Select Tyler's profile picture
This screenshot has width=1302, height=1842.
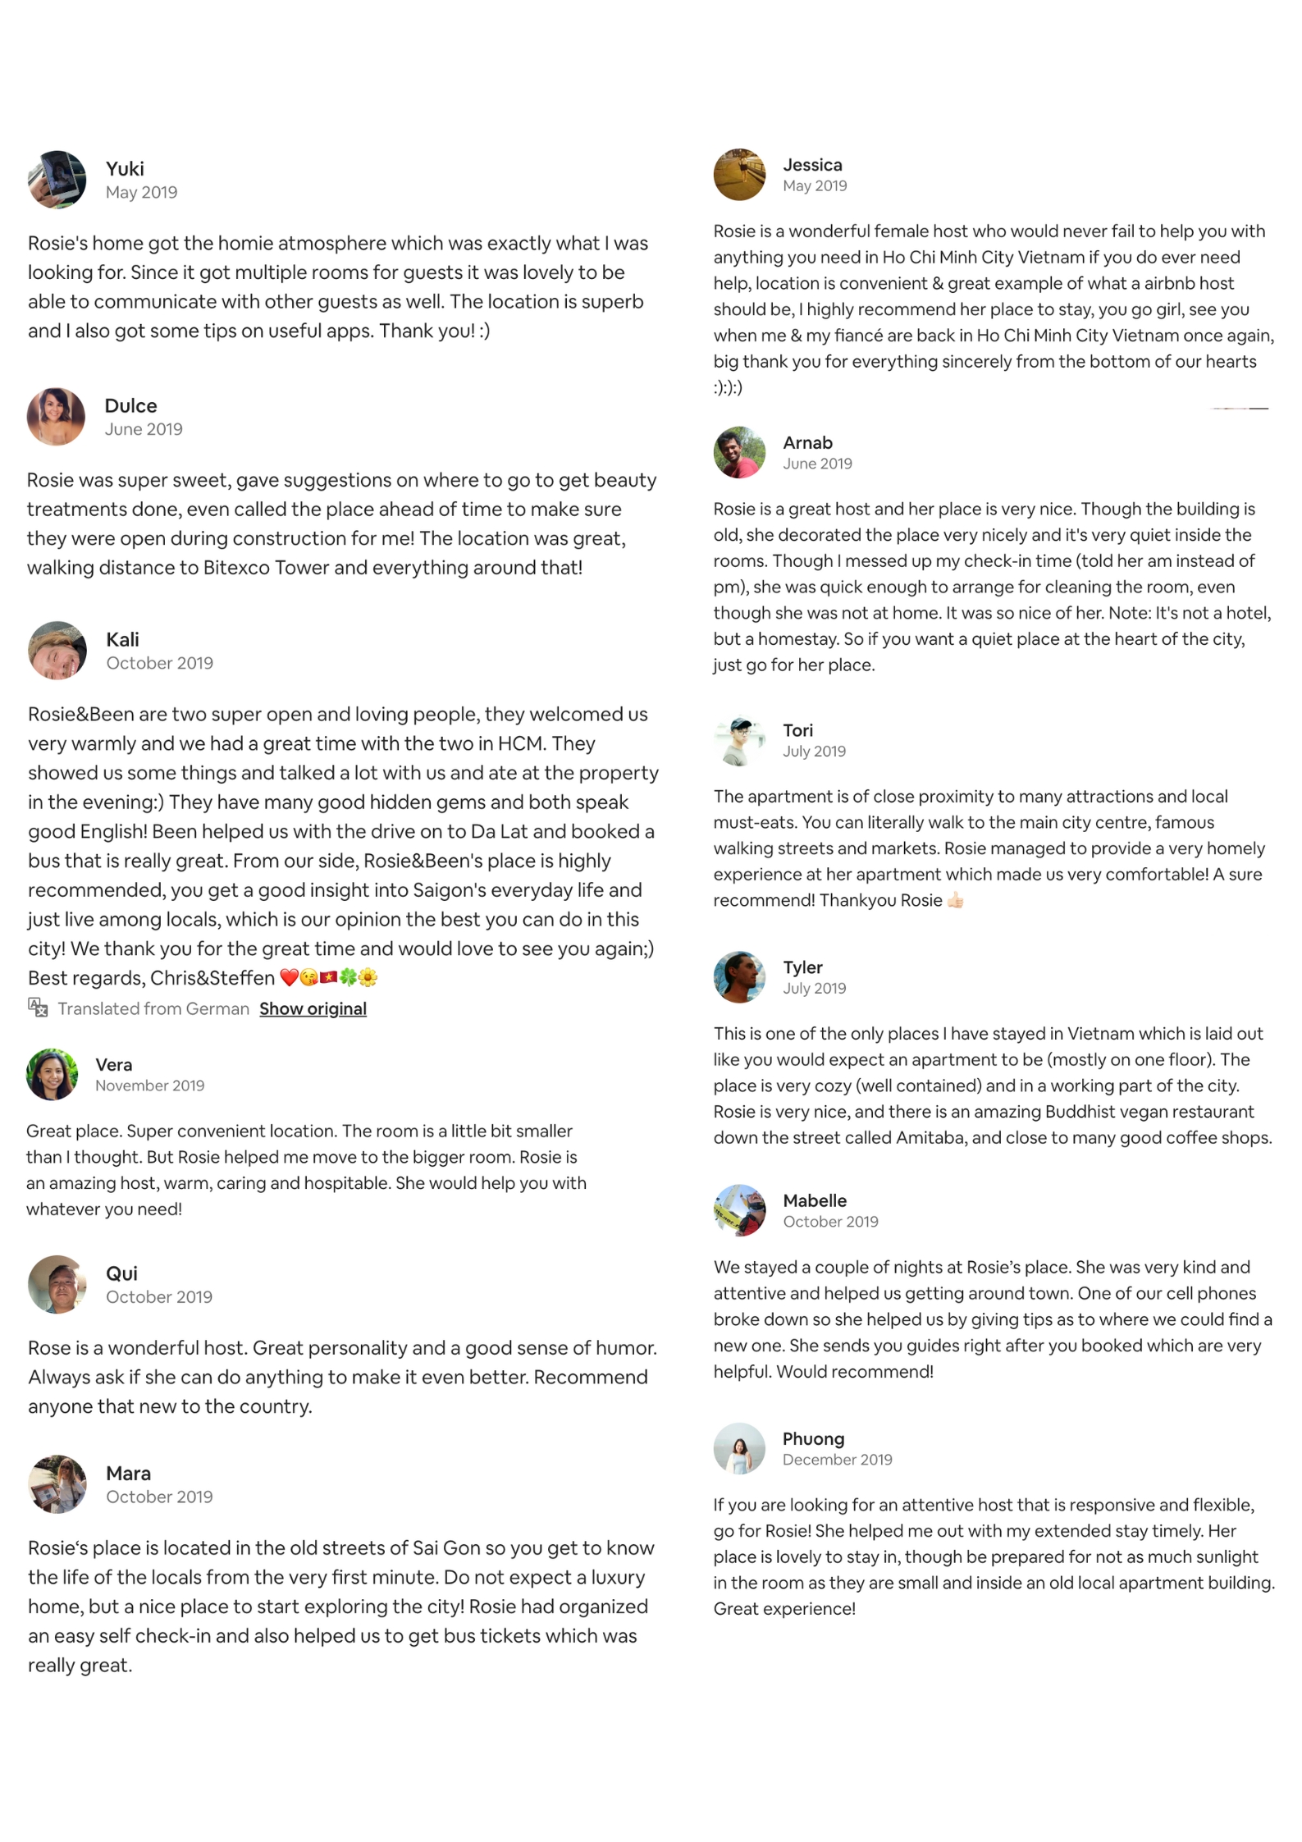click(739, 977)
